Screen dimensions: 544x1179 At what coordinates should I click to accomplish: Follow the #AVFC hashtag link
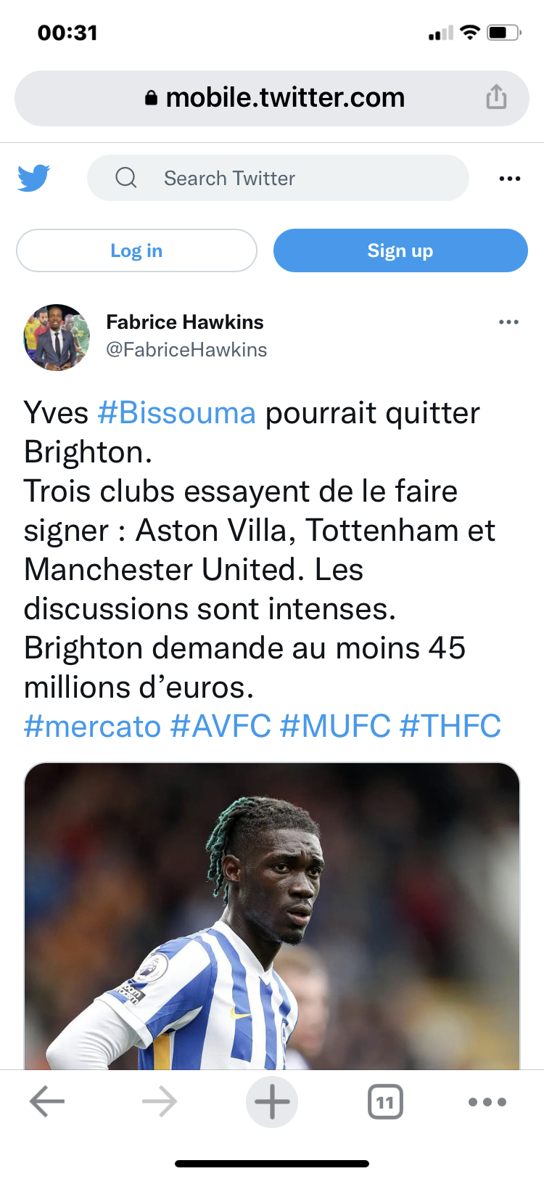(221, 726)
